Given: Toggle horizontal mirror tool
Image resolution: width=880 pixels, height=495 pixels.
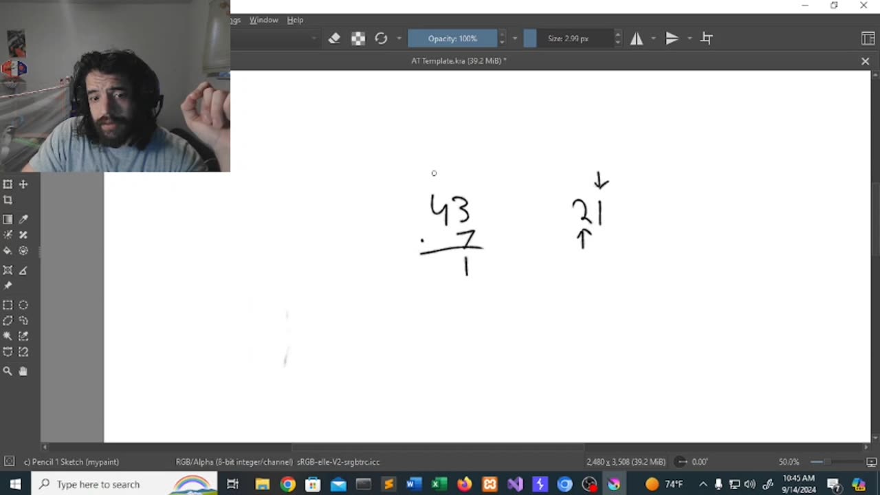Looking at the screenshot, I should point(637,38).
